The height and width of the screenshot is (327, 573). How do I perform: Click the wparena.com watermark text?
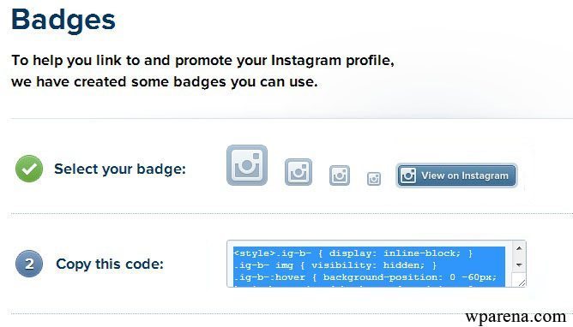(516, 317)
